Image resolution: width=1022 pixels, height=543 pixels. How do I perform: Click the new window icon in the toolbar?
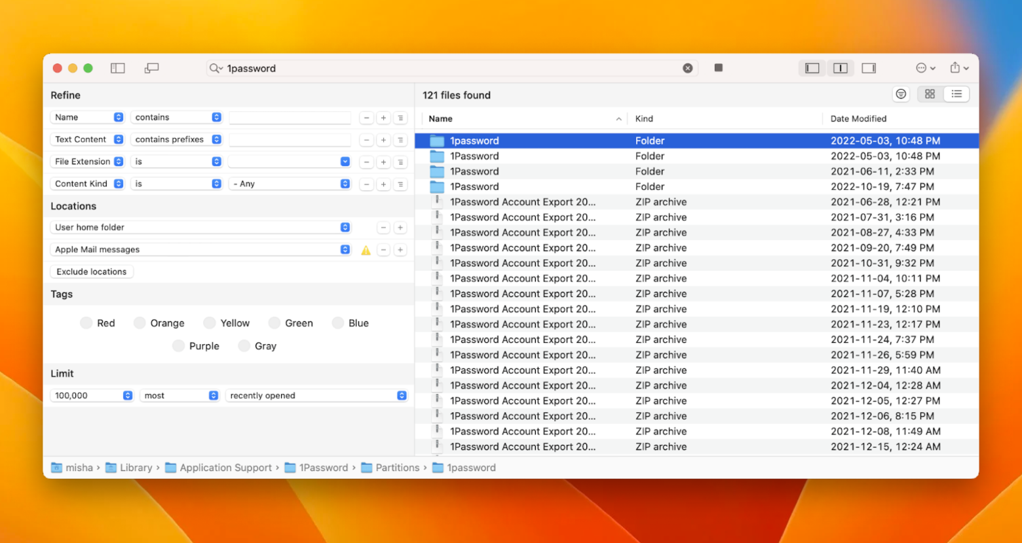coord(151,67)
